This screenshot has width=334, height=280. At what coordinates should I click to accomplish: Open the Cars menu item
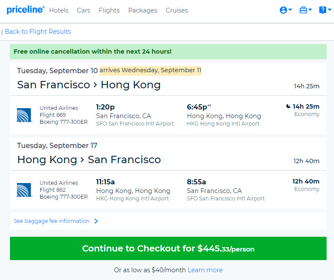(x=83, y=10)
